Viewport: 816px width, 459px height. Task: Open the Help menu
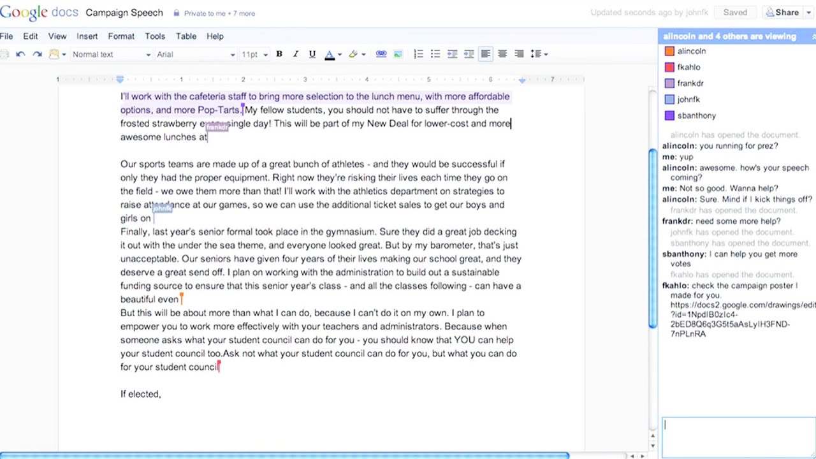pyautogui.click(x=215, y=36)
